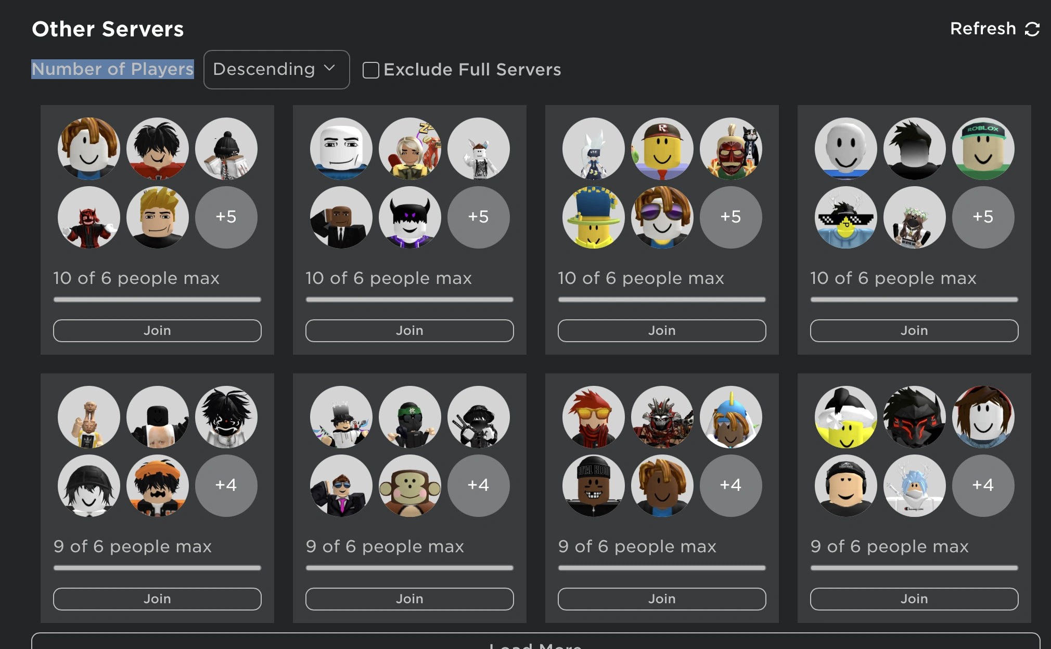The height and width of the screenshot is (649, 1051).
Task: Join the first 10 of 6 server
Action: (157, 330)
